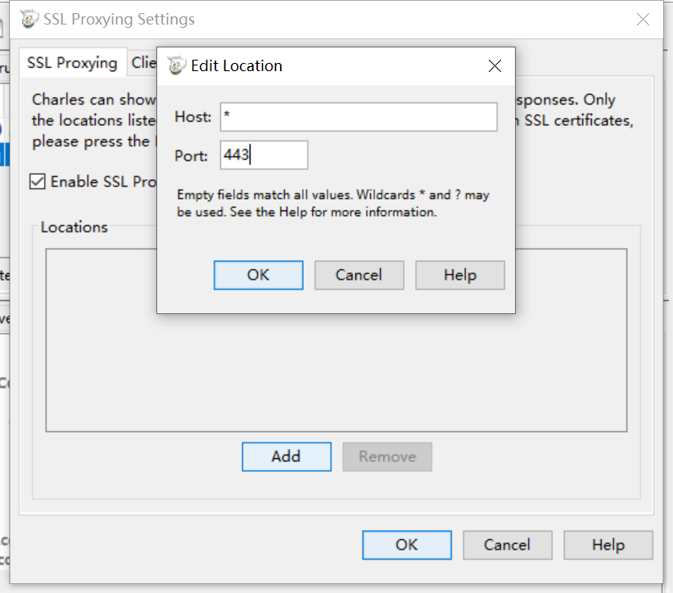The width and height of the screenshot is (673, 593).
Task: Add a new location entry
Action: (287, 456)
